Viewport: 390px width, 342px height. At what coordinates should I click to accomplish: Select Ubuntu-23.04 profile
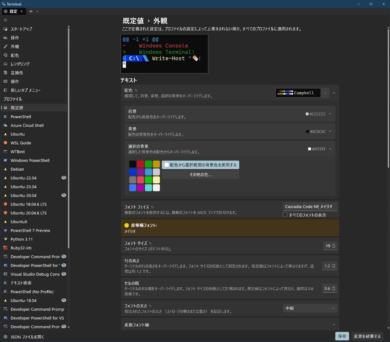click(x=34, y=187)
